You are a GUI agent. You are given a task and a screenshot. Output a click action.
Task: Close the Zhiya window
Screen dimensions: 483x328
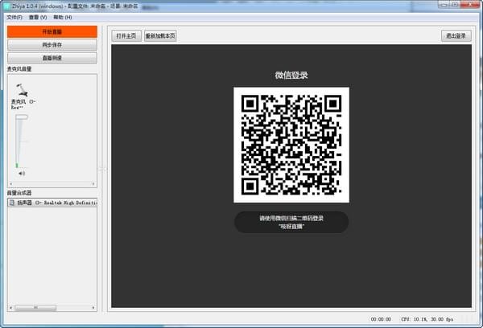point(470,5)
